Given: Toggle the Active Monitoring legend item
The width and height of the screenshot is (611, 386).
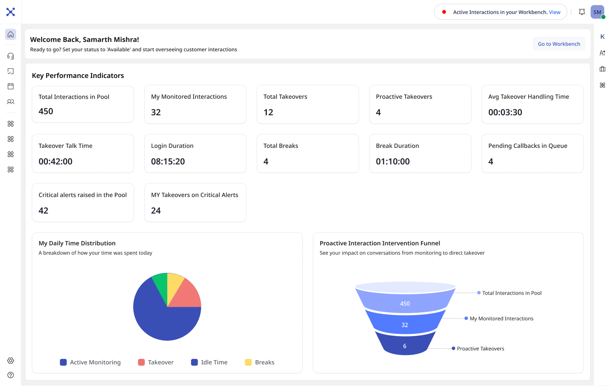Looking at the screenshot, I should point(90,362).
